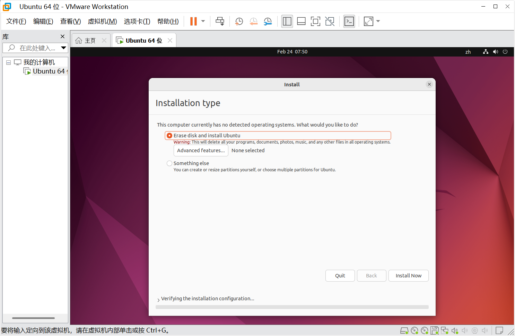Screen dimensions: 515x336
Task: Toggle the console view terminal icon
Action: click(x=349, y=21)
